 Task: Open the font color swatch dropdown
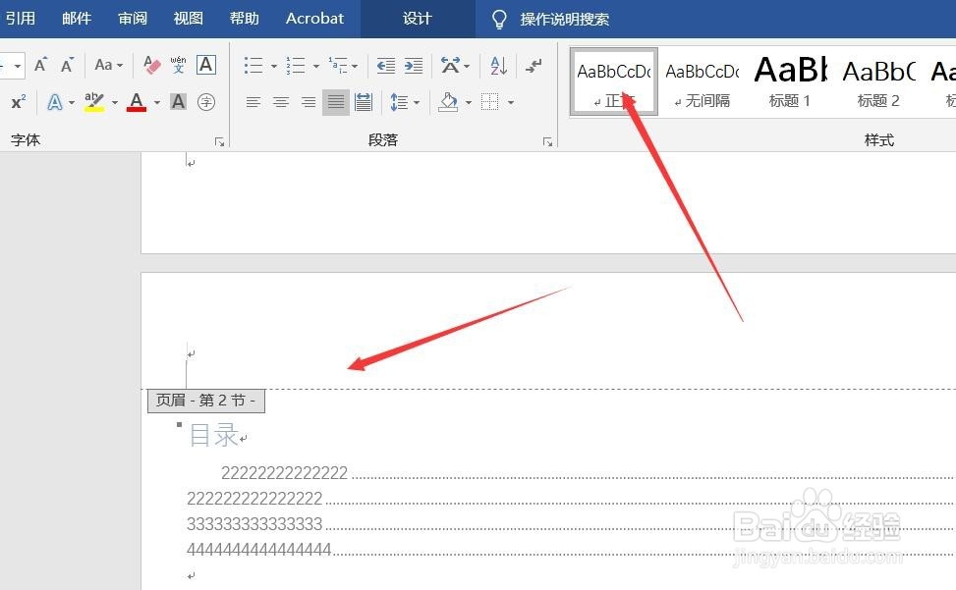click(155, 102)
